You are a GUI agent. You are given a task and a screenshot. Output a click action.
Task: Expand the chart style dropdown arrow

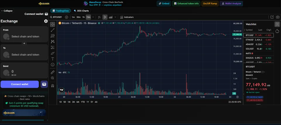coord(115,17)
